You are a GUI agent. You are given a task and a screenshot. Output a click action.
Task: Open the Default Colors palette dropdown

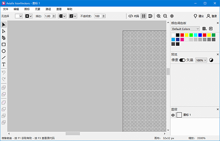(186, 29)
